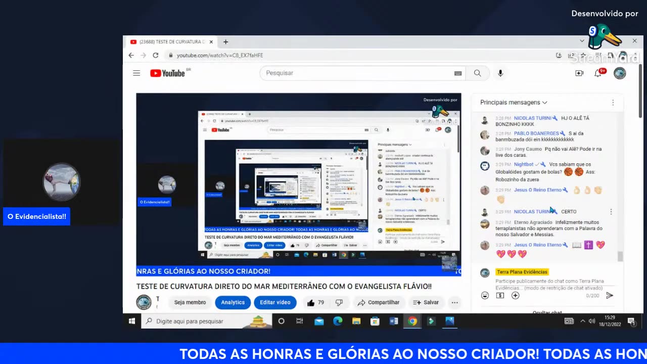Click the page vertical scrollbar

click(x=640, y=91)
